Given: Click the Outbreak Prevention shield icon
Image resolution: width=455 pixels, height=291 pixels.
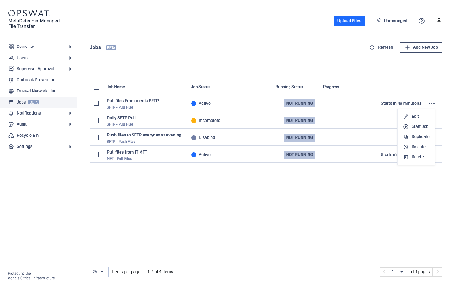Looking at the screenshot, I should 11,80.
